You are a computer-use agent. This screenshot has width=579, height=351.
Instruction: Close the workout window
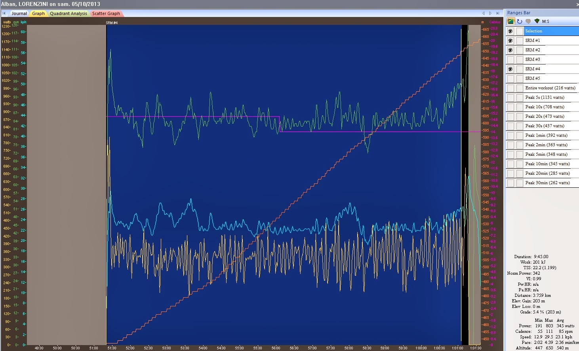(577, 4)
